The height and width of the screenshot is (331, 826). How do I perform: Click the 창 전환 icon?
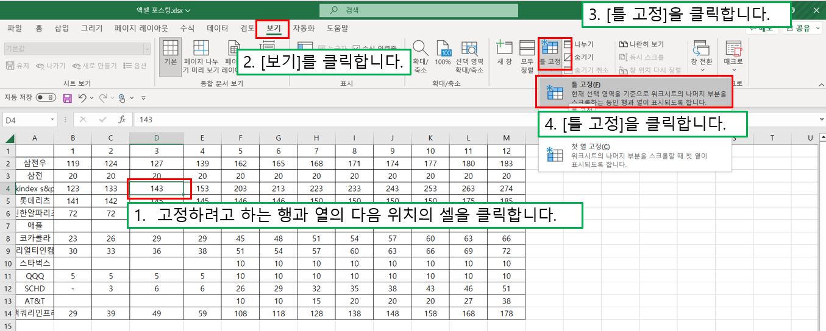coord(701,49)
